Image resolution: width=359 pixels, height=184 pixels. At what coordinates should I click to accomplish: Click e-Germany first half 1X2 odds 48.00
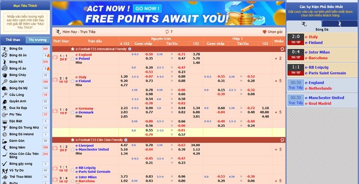pyautogui.click(x=264, y=112)
